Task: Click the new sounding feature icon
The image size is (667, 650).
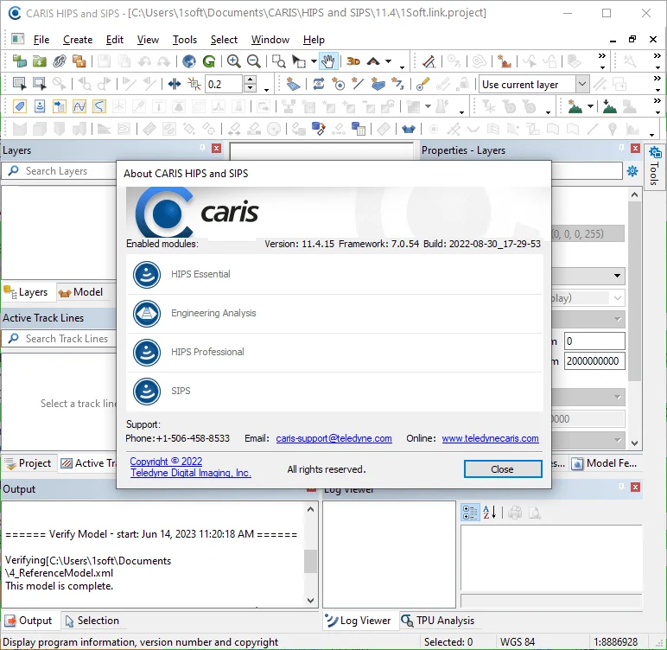Action: pos(397,84)
